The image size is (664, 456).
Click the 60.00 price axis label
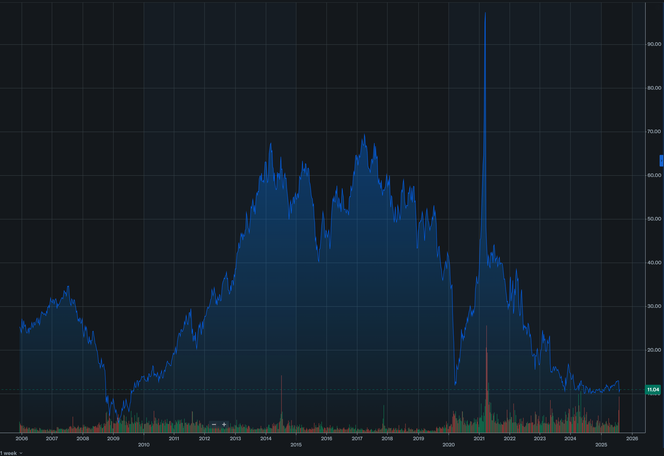tap(654, 175)
